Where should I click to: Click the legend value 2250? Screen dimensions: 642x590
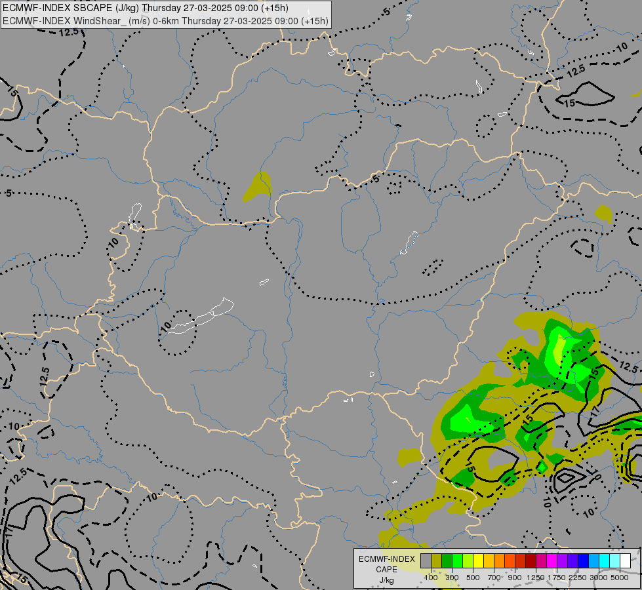click(578, 578)
